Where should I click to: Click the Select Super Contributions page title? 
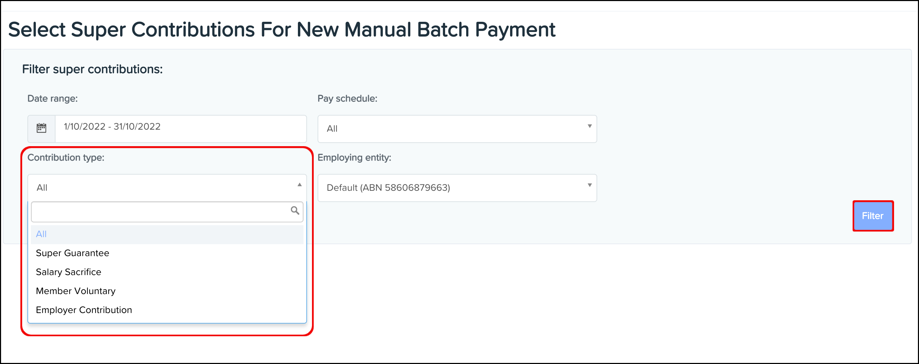(282, 29)
